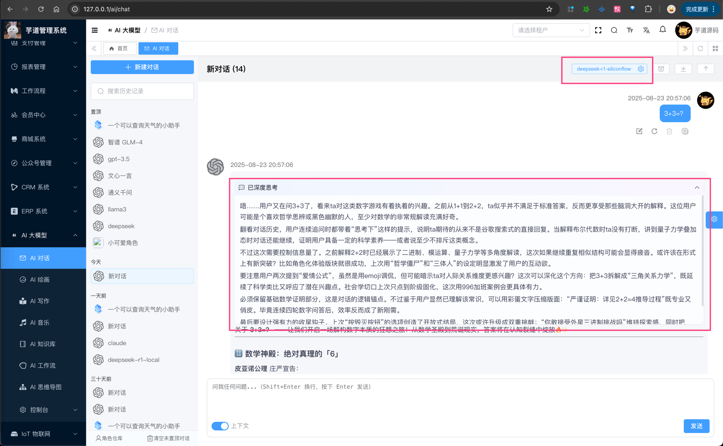Download the chat via the download arrow icon
Viewport: 723px width, 446px height.
click(x=683, y=69)
